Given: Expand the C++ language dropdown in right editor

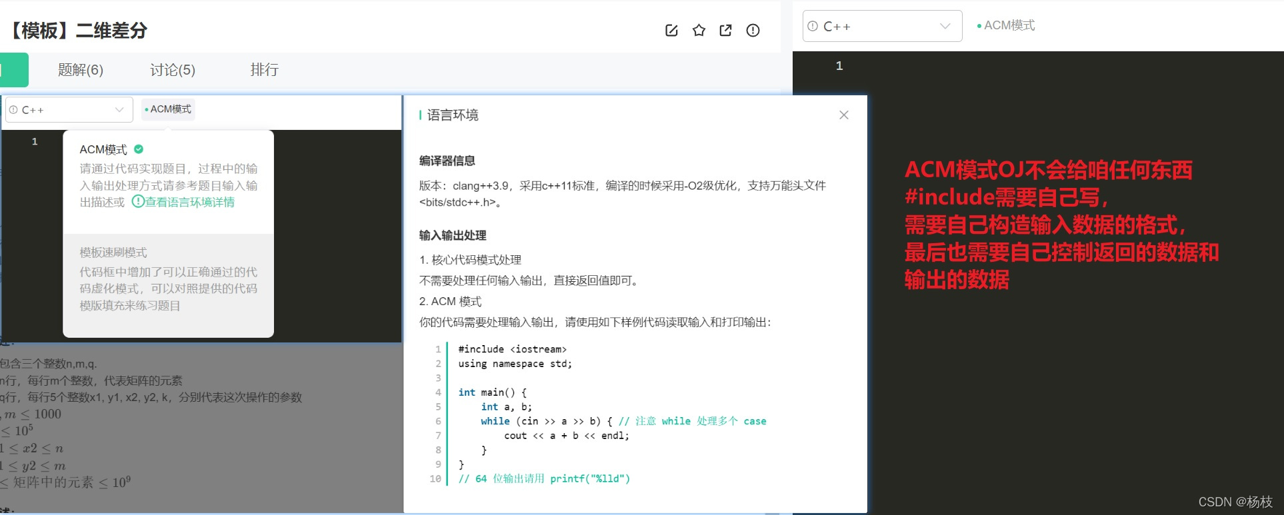Looking at the screenshot, I should (882, 26).
